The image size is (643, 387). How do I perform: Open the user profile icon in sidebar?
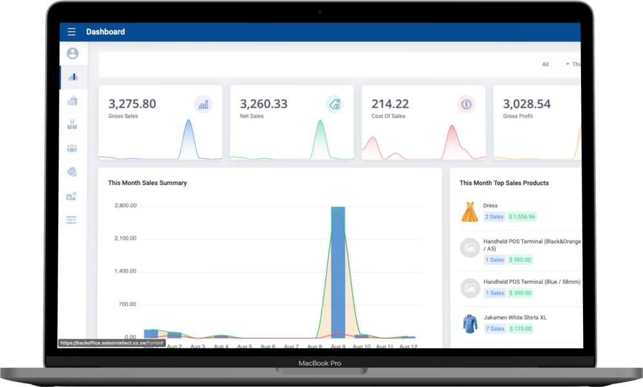point(72,54)
